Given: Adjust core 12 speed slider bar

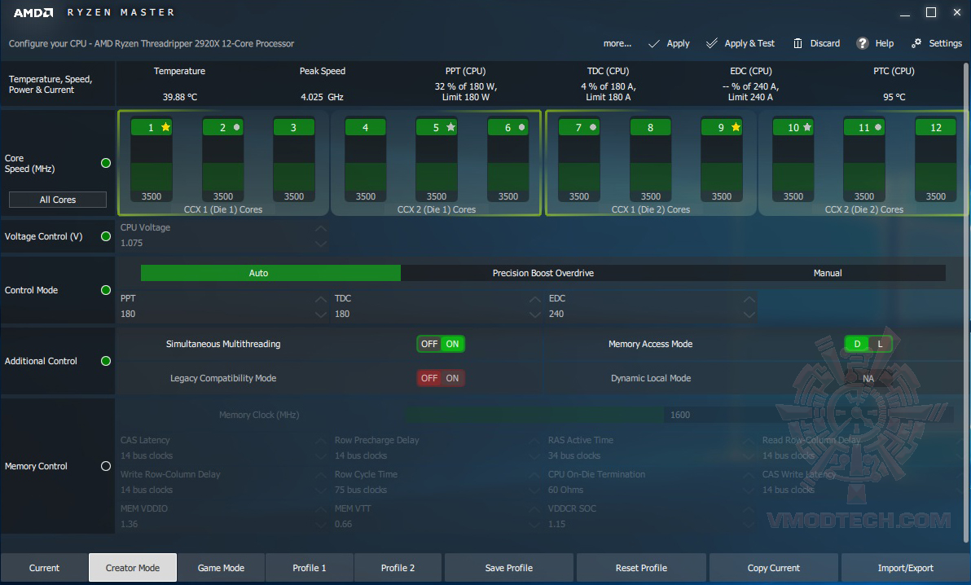Looking at the screenshot, I should click(x=936, y=165).
